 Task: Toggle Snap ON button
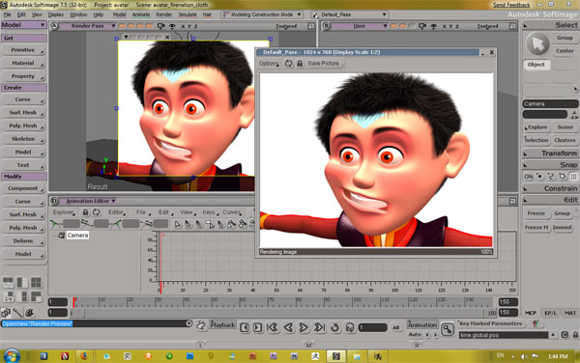(x=528, y=177)
